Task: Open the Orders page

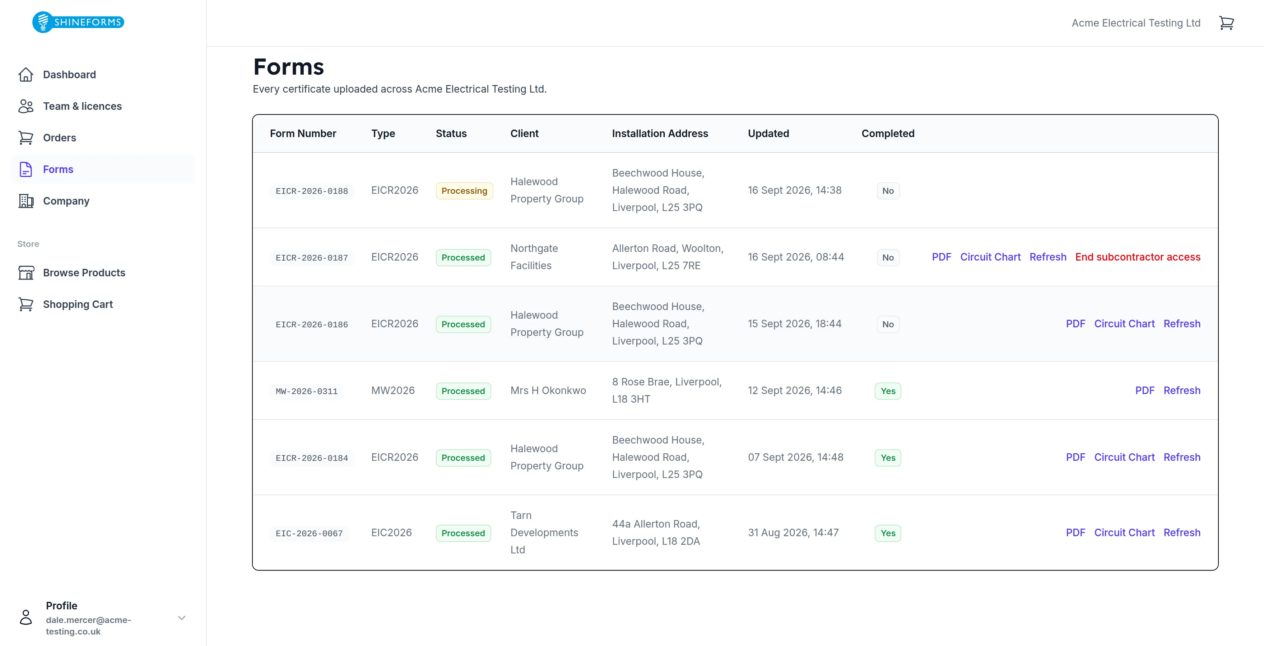Action: (103, 138)
